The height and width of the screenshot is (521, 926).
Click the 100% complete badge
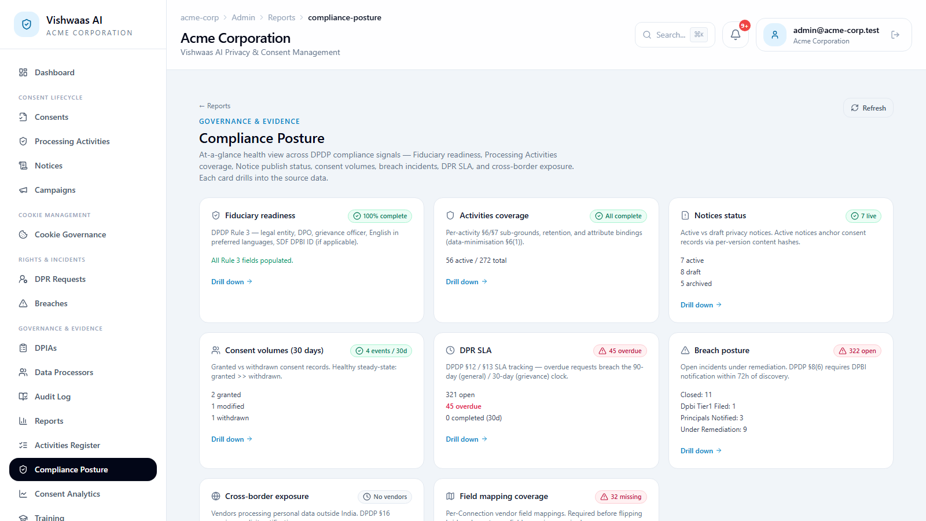point(380,216)
